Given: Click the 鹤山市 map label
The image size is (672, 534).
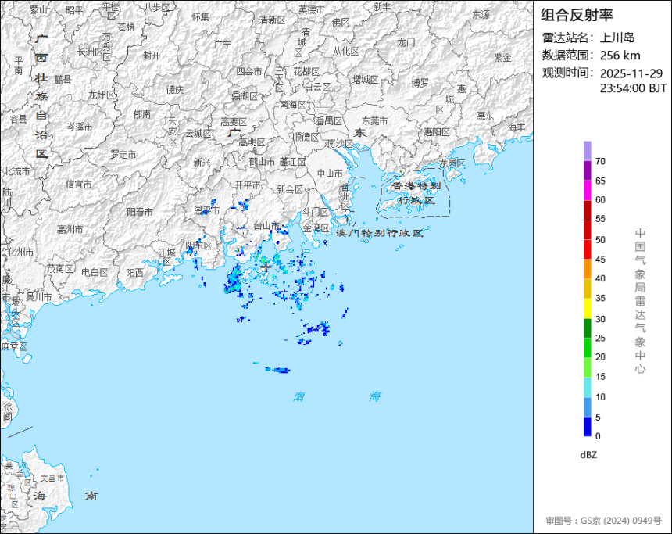Looking at the screenshot, I should coord(262,162).
